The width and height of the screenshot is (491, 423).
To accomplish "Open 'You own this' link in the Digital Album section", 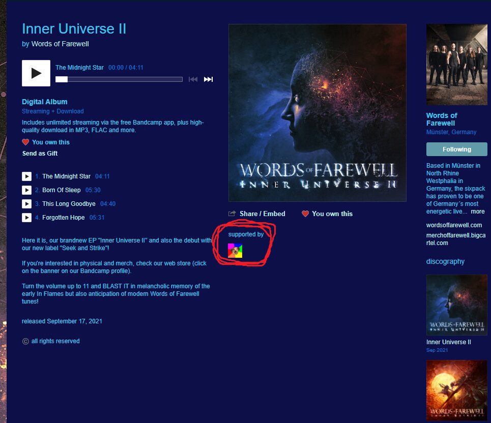I will coord(51,142).
